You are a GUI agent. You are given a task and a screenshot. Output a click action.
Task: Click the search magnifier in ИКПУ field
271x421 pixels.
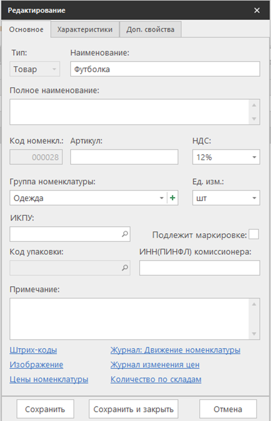[125, 234]
